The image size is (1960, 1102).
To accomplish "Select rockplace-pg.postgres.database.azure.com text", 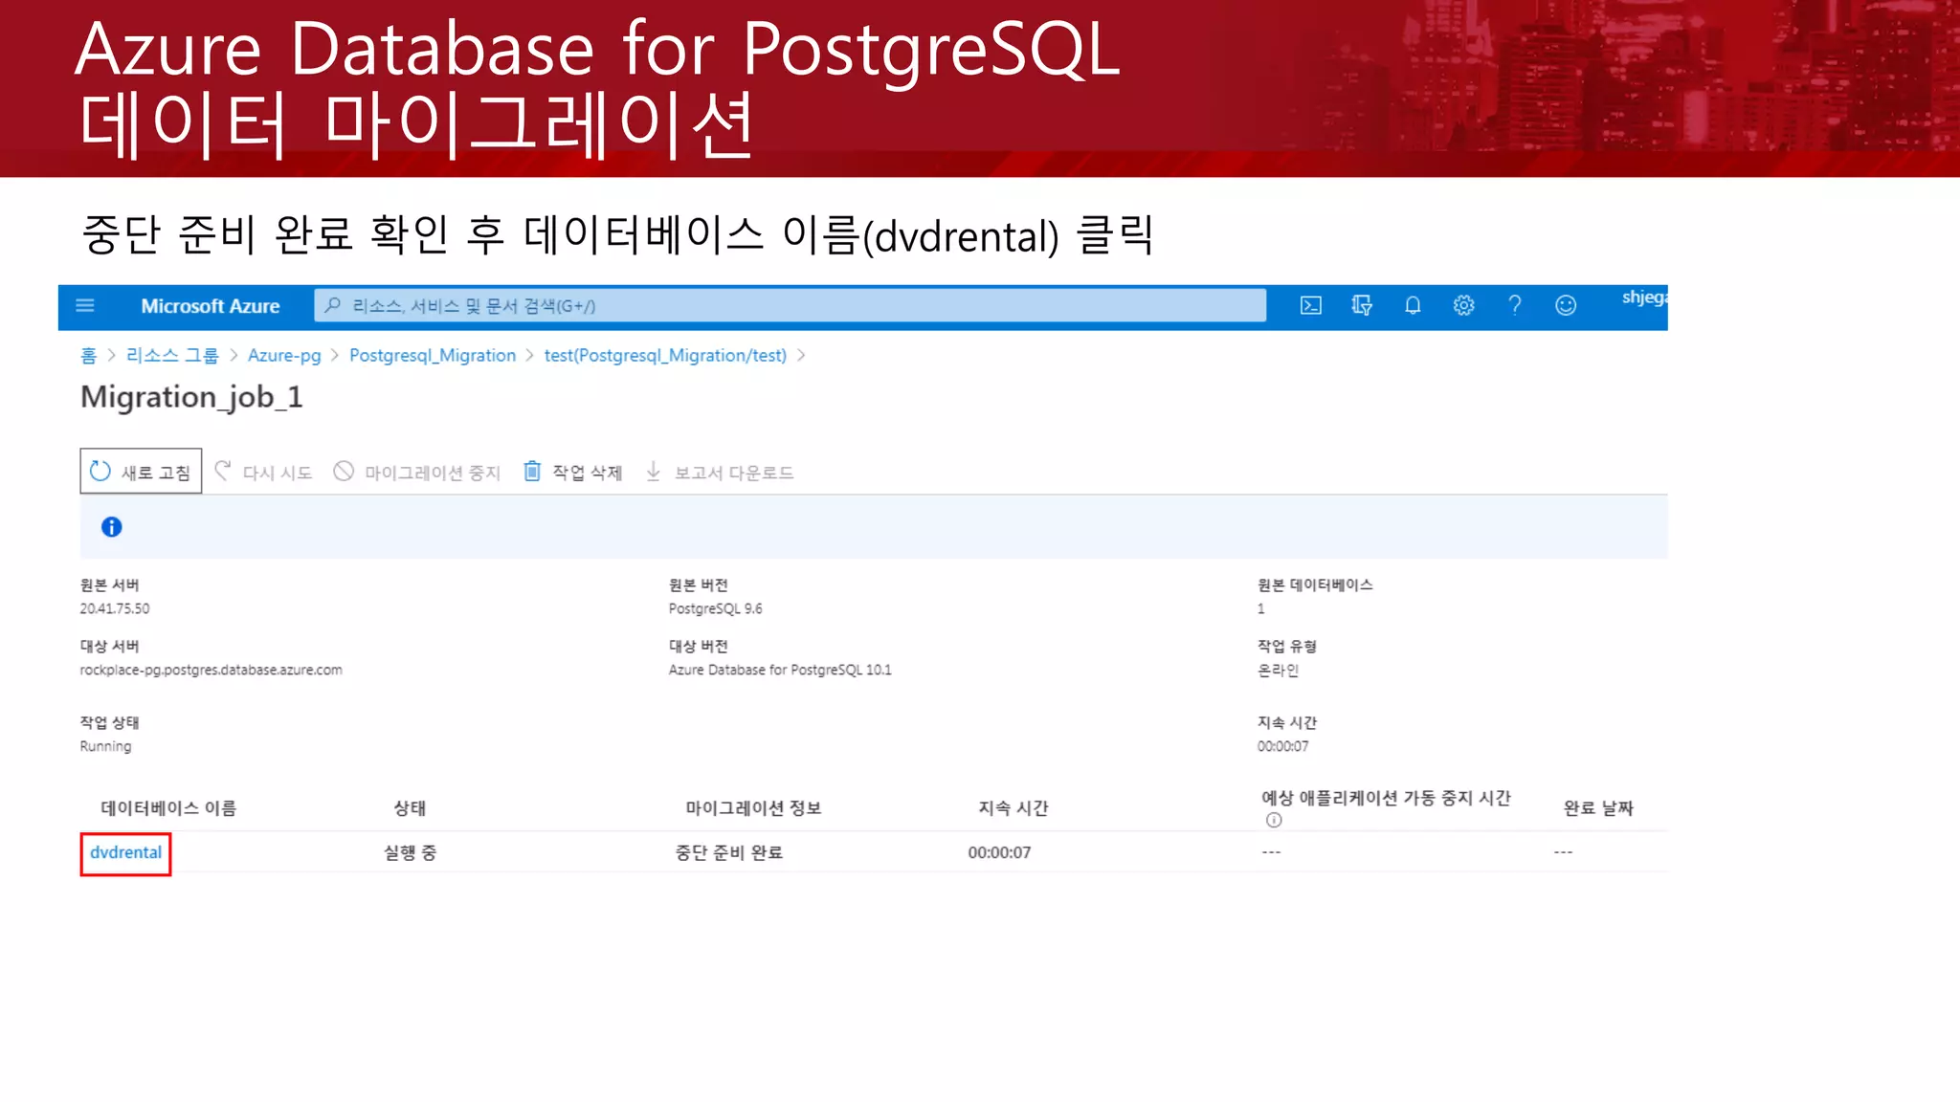I will pos(211,670).
